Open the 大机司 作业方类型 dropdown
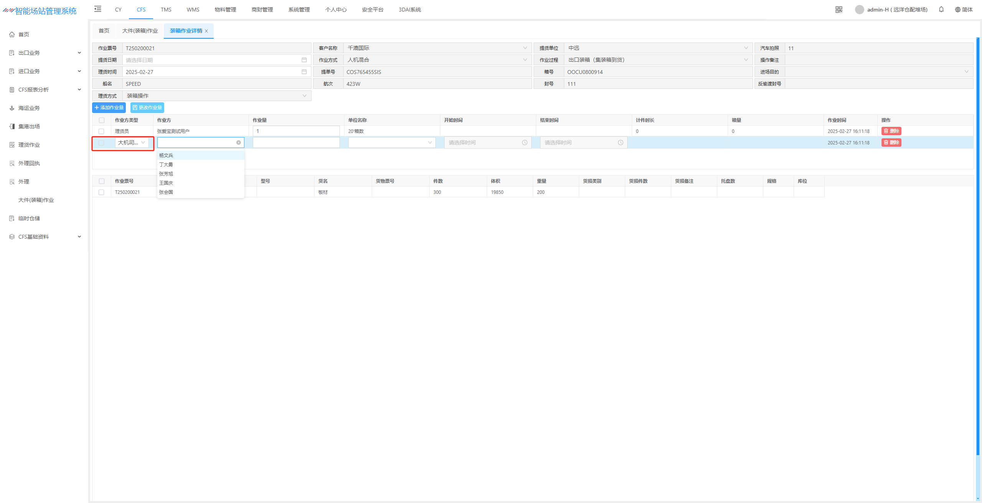982x503 pixels. [132, 143]
